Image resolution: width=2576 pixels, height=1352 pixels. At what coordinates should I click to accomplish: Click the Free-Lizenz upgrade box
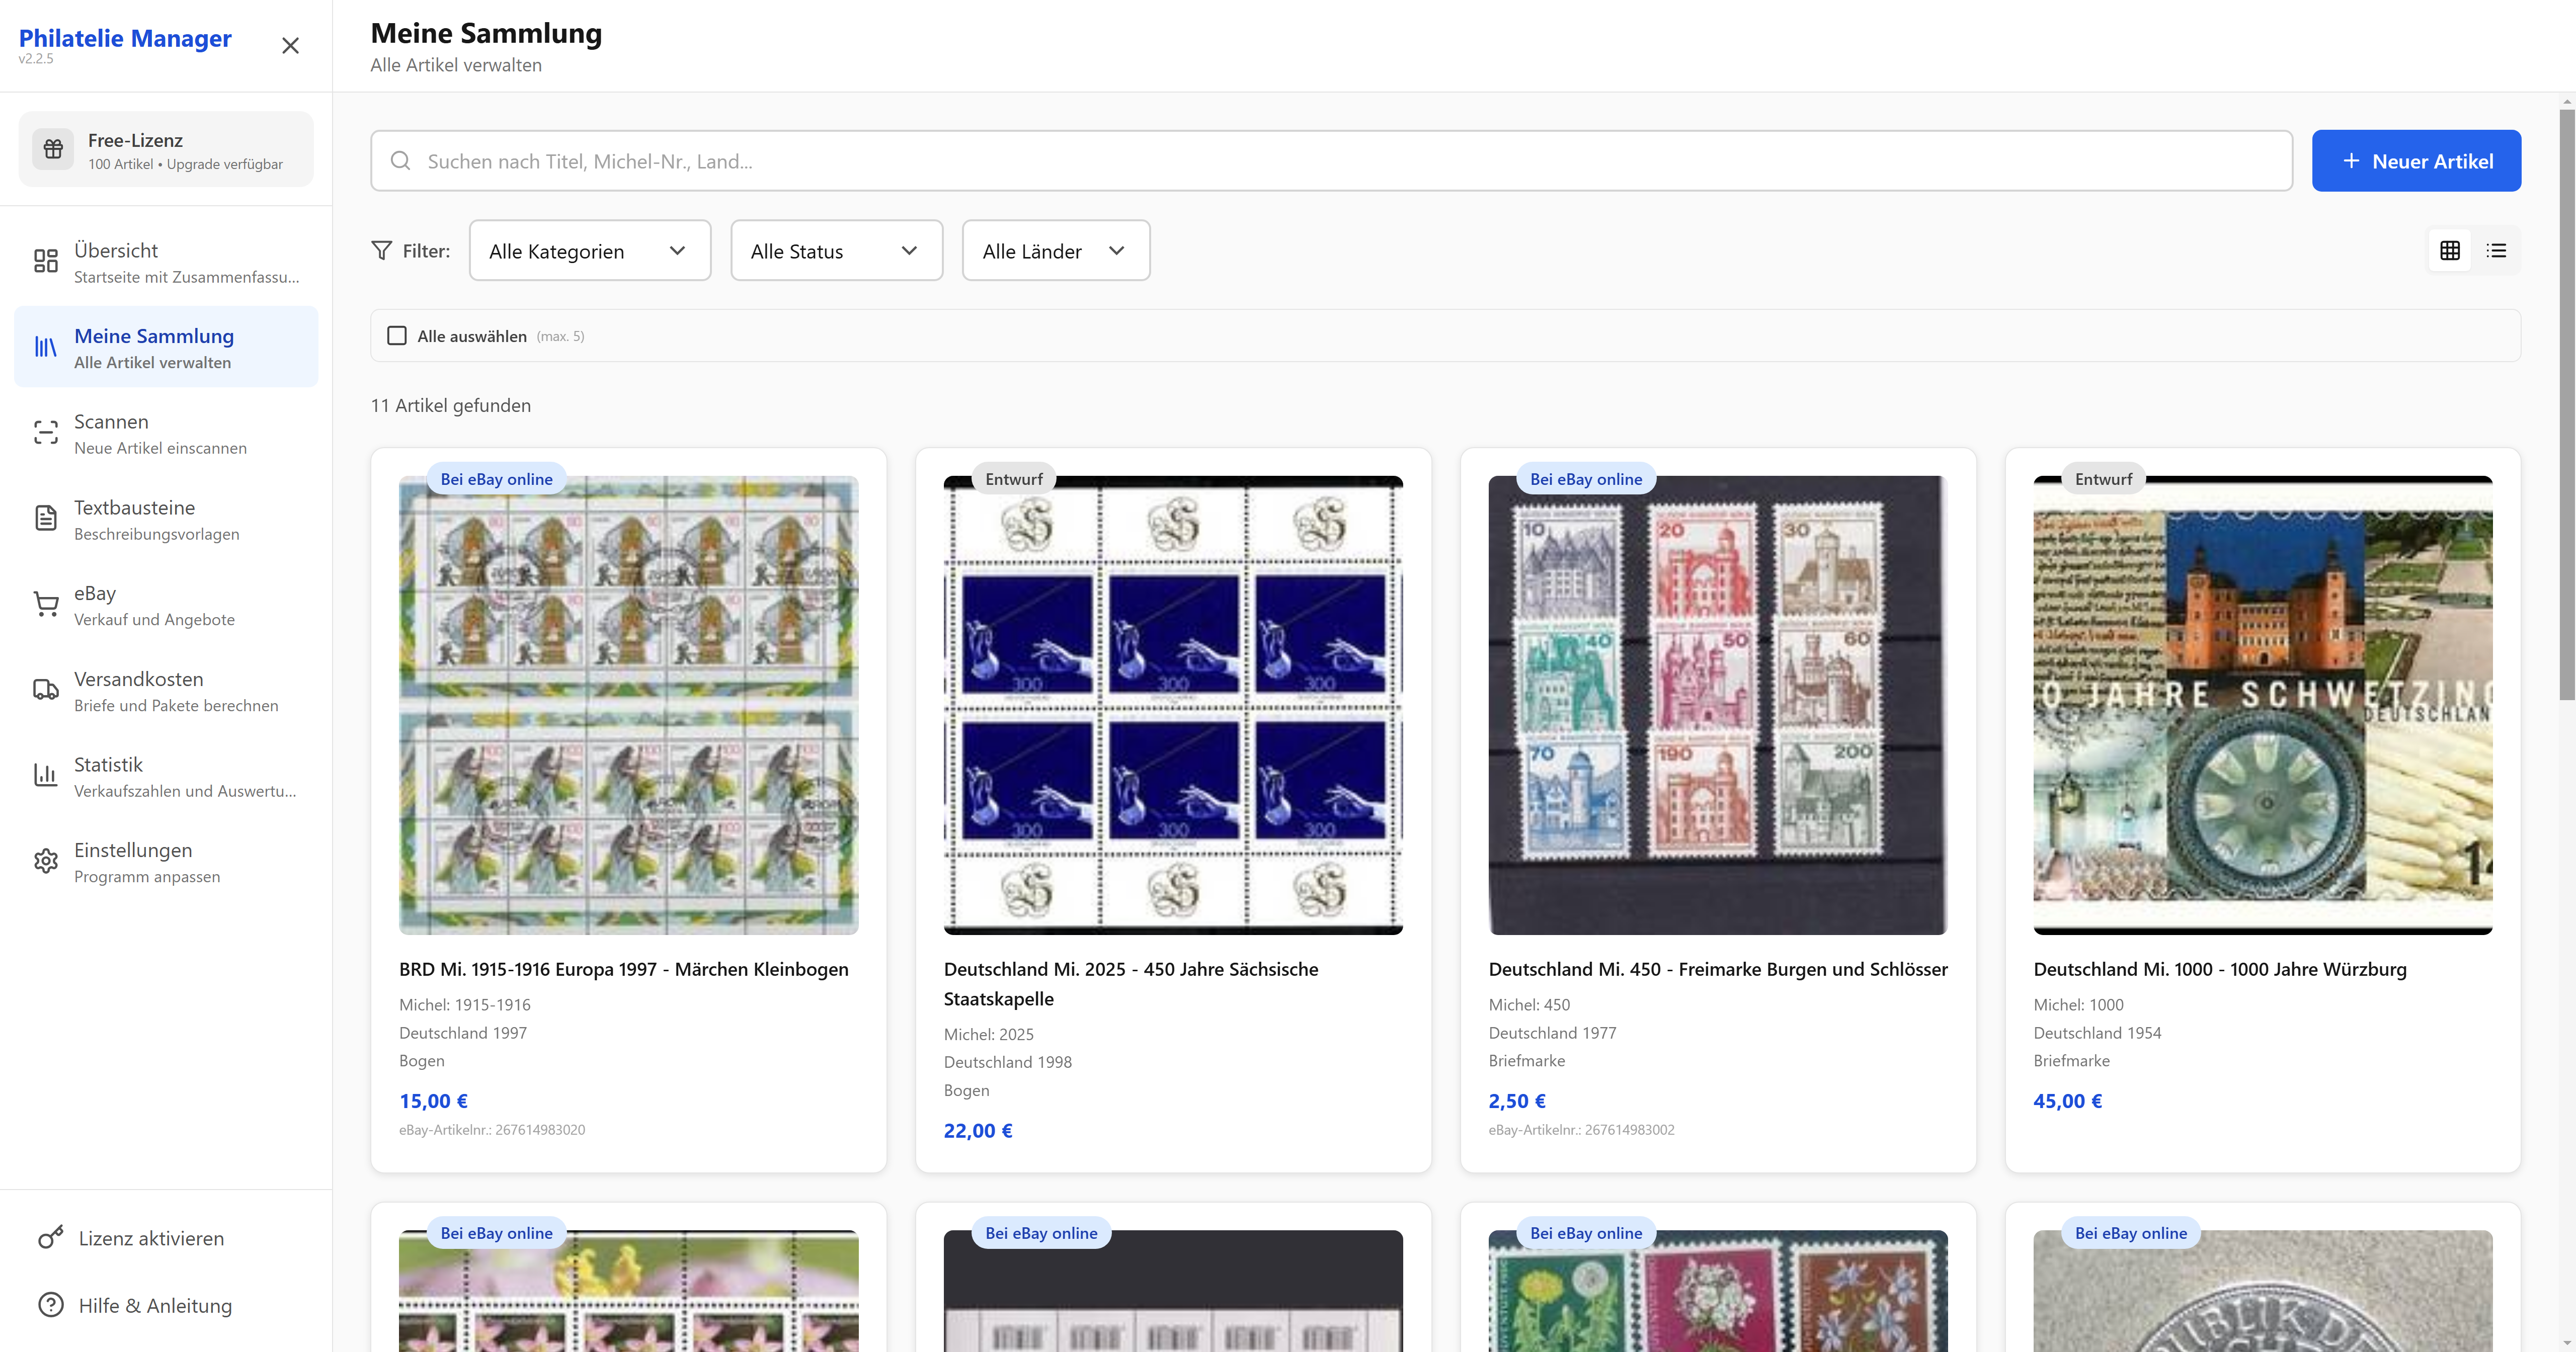tap(166, 149)
